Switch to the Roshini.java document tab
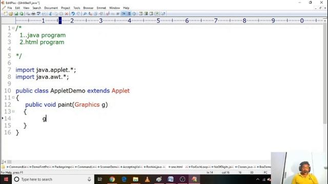This screenshot has height=184, width=328. point(155,167)
